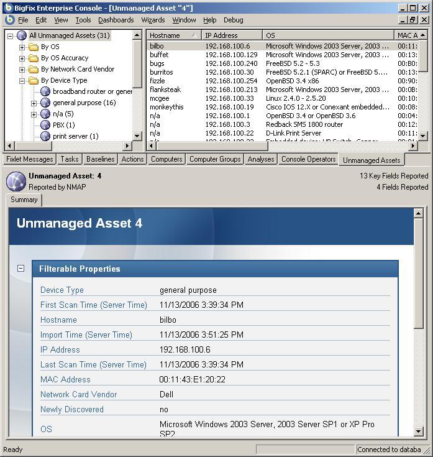The height and width of the screenshot is (457, 433).
Task: Click the n/a (5) globe icon
Action: (45, 114)
